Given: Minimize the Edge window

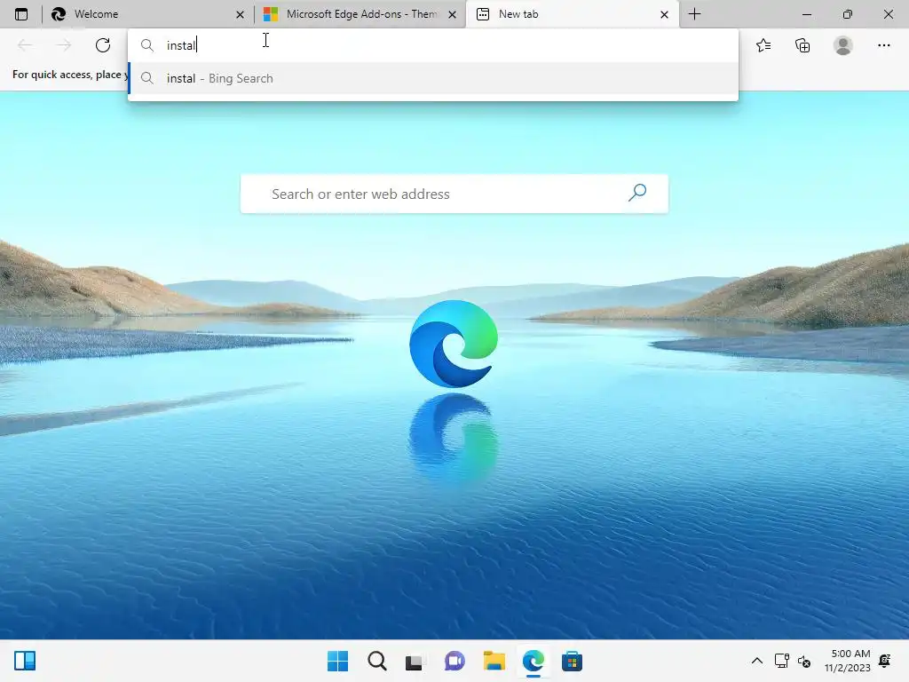Looking at the screenshot, I should click(x=806, y=14).
